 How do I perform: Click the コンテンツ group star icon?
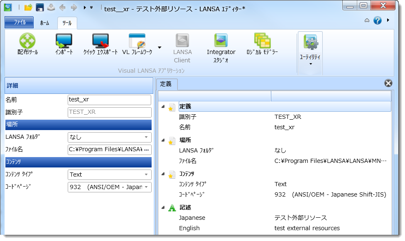tap(172, 175)
